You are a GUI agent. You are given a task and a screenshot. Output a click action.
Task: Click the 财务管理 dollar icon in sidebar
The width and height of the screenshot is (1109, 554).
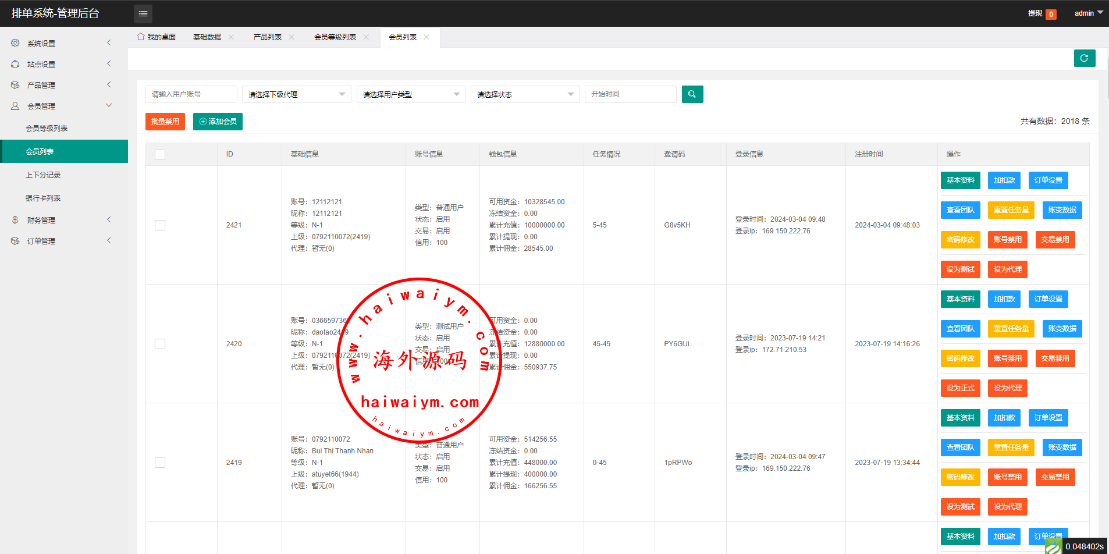click(x=15, y=220)
